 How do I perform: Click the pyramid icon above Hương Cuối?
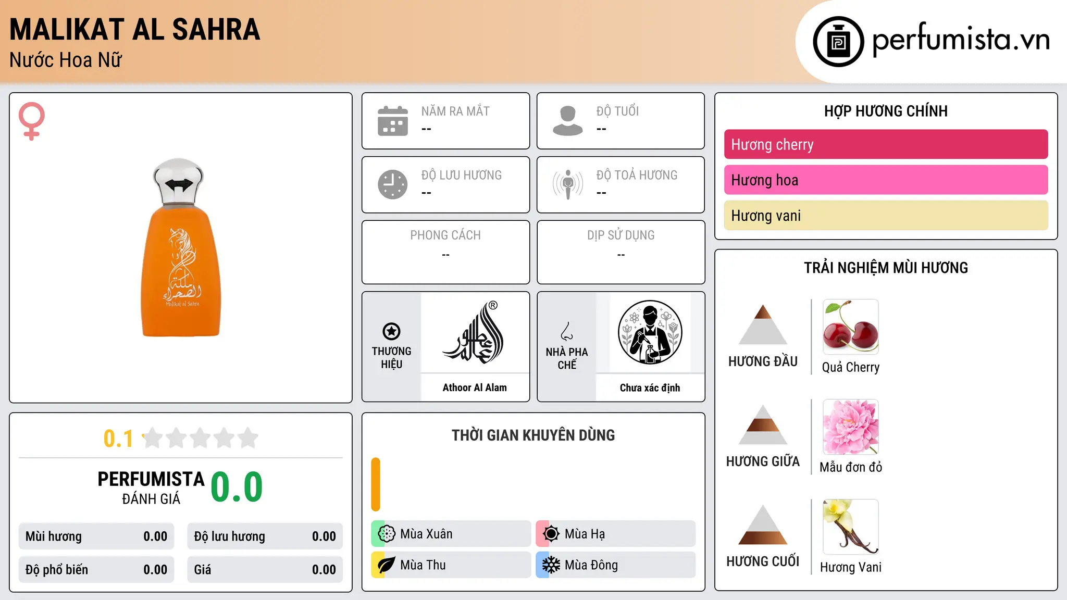click(x=763, y=524)
